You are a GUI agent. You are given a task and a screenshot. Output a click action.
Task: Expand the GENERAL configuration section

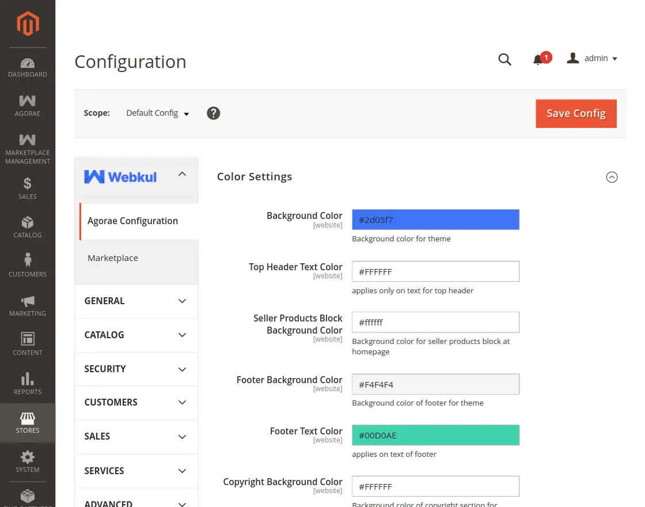tap(136, 301)
